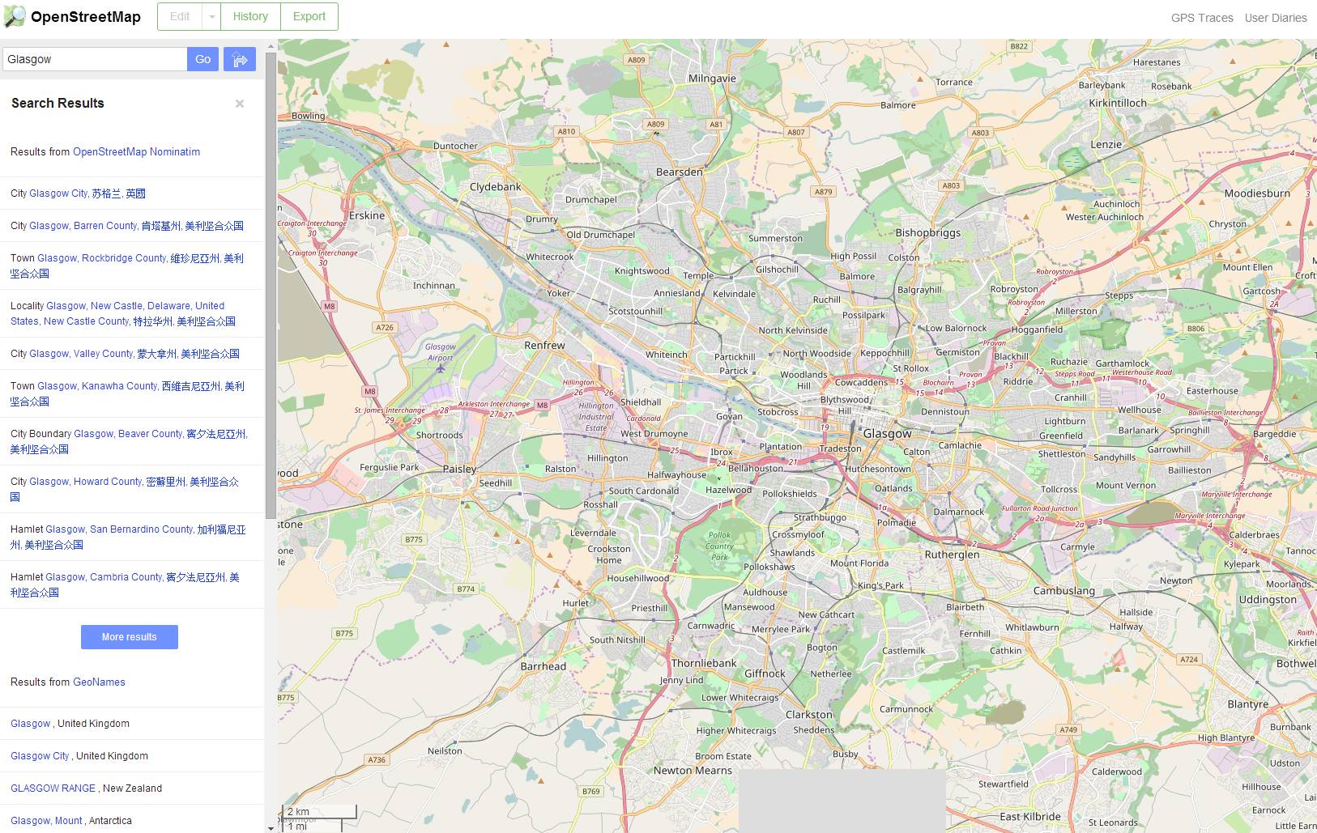Screen dimensions: 1317x833
Task: Focus the Glasgow search input field
Action: [x=96, y=59]
